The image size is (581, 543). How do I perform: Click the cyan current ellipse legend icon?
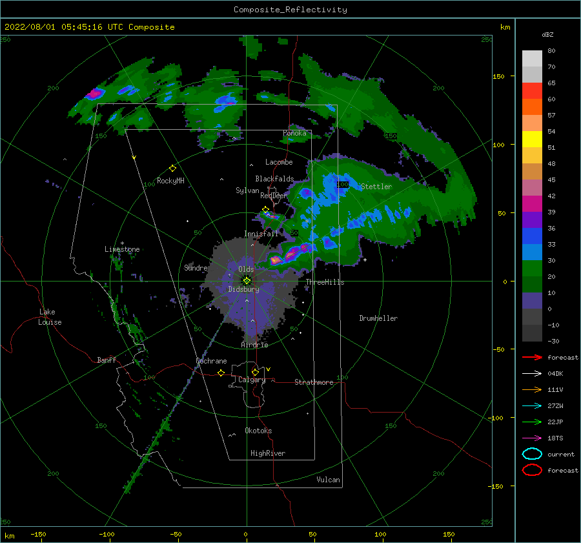click(532, 454)
